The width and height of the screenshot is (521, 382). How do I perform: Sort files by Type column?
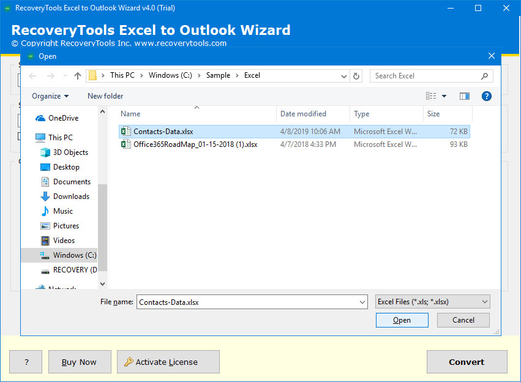[386, 114]
